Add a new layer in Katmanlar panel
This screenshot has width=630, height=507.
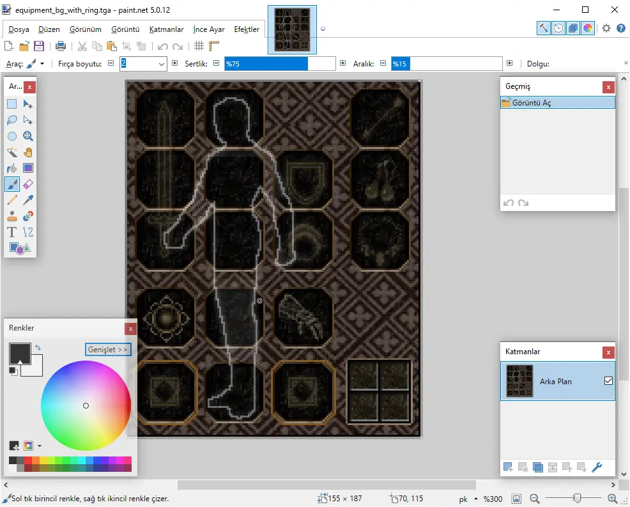508,467
